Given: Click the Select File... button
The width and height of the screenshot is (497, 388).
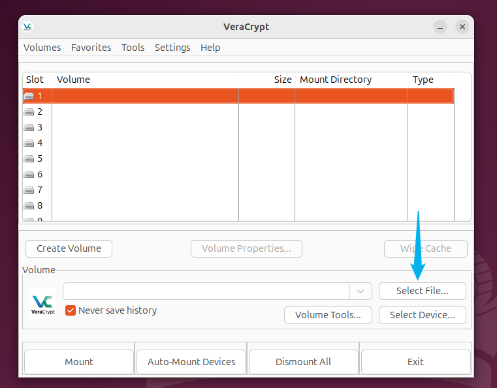Looking at the screenshot, I should pos(422,291).
